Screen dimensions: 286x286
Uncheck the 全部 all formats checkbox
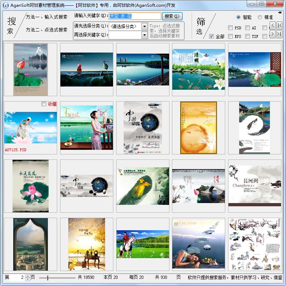click(211, 36)
